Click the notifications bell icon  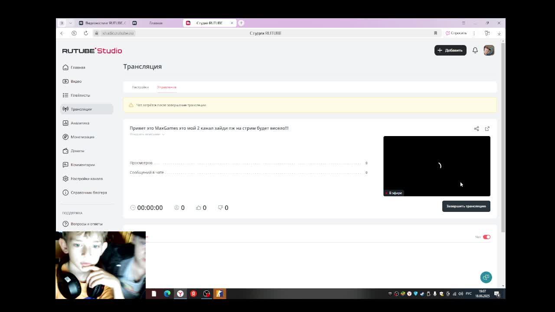[475, 50]
